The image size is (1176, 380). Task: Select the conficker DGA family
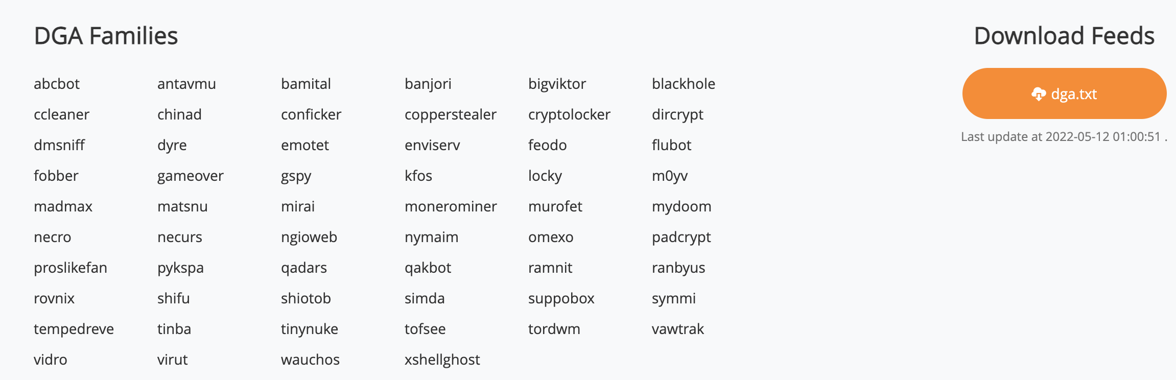[311, 114]
